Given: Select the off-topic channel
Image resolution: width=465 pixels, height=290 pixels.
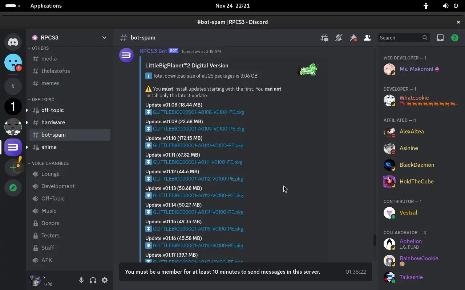Looking at the screenshot, I should pos(70,110).
